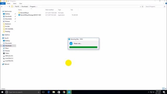Click the RemixOSPlayer folder icon
The height and width of the screenshot is (94, 167).
[19, 13]
